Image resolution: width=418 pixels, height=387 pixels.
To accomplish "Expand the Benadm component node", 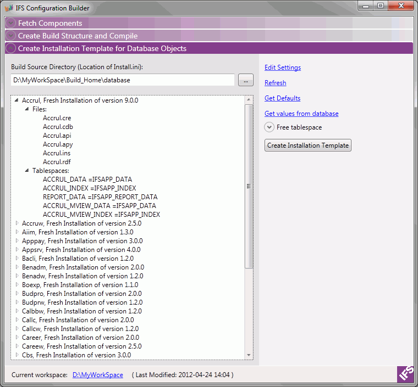I will (x=17, y=267).
